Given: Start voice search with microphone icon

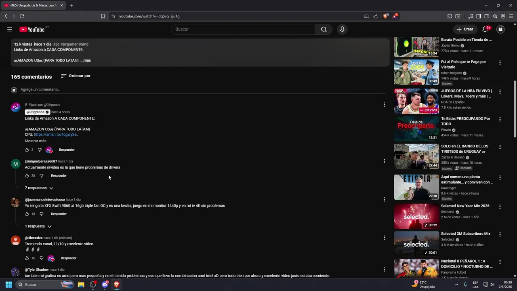Looking at the screenshot, I should pyautogui.click(x=342, y=29).
